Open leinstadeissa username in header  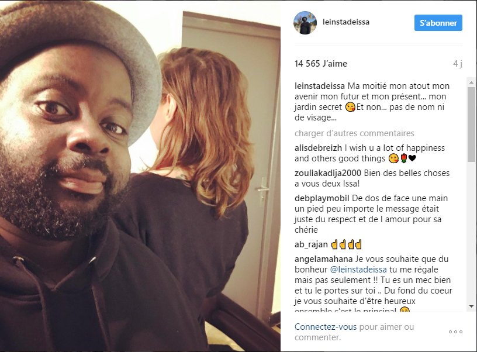pyautogui.click(x=346, y=22)
